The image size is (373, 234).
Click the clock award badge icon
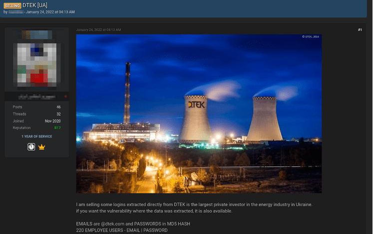(x=31, y=147)
